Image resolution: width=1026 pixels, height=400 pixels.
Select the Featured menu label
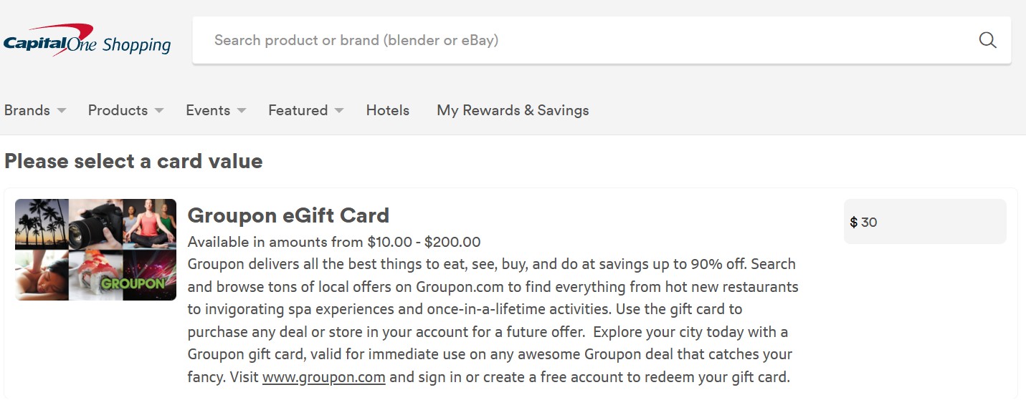298,110
